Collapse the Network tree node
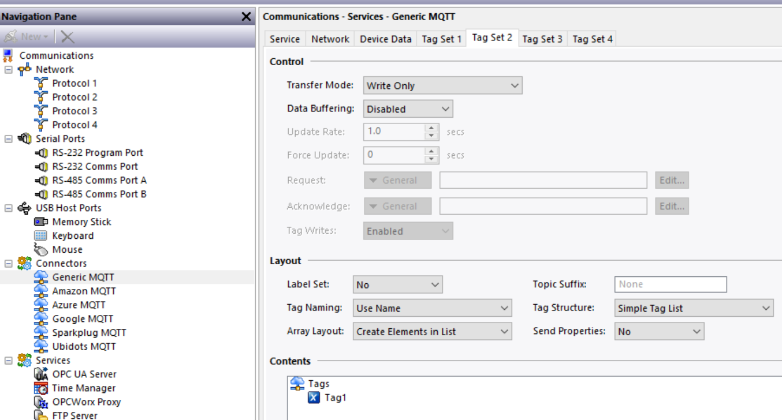Viewport: 782px width, 420px height. coord(9,69)
